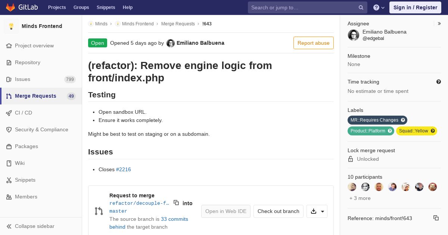Copy source branch name icon
448x235 pixels.
coord(176,203)
